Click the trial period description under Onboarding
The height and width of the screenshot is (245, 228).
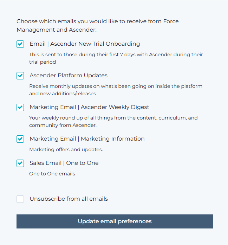click(x=116, y=58)
